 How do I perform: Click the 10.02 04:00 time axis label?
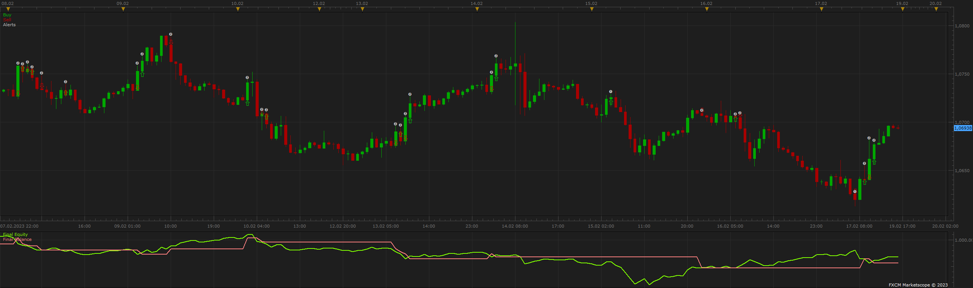(256, 226)
